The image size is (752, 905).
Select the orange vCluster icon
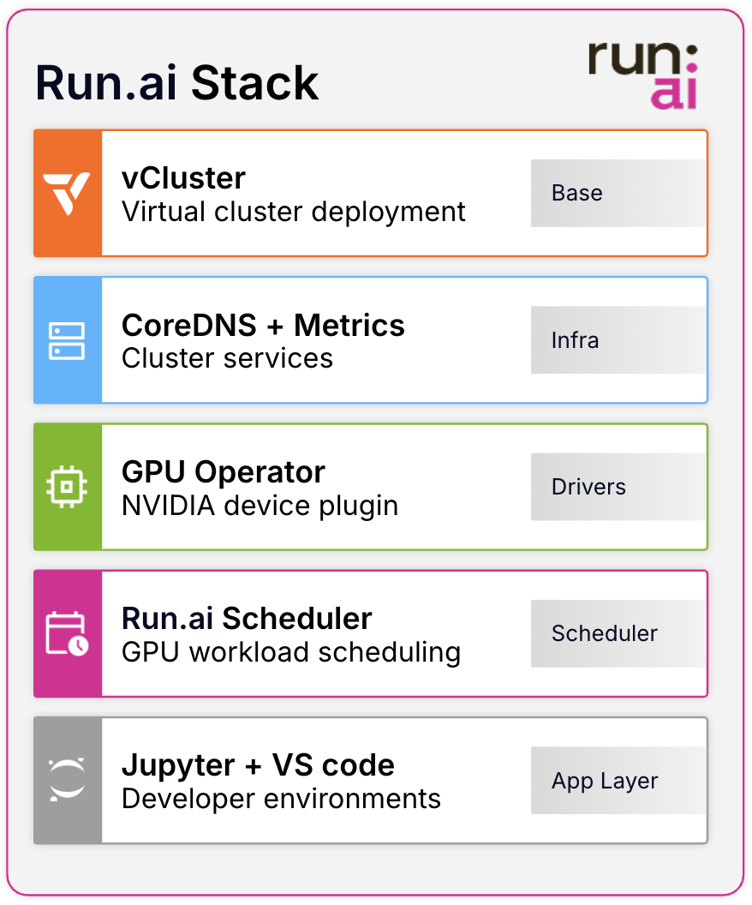tap(68, 192)
